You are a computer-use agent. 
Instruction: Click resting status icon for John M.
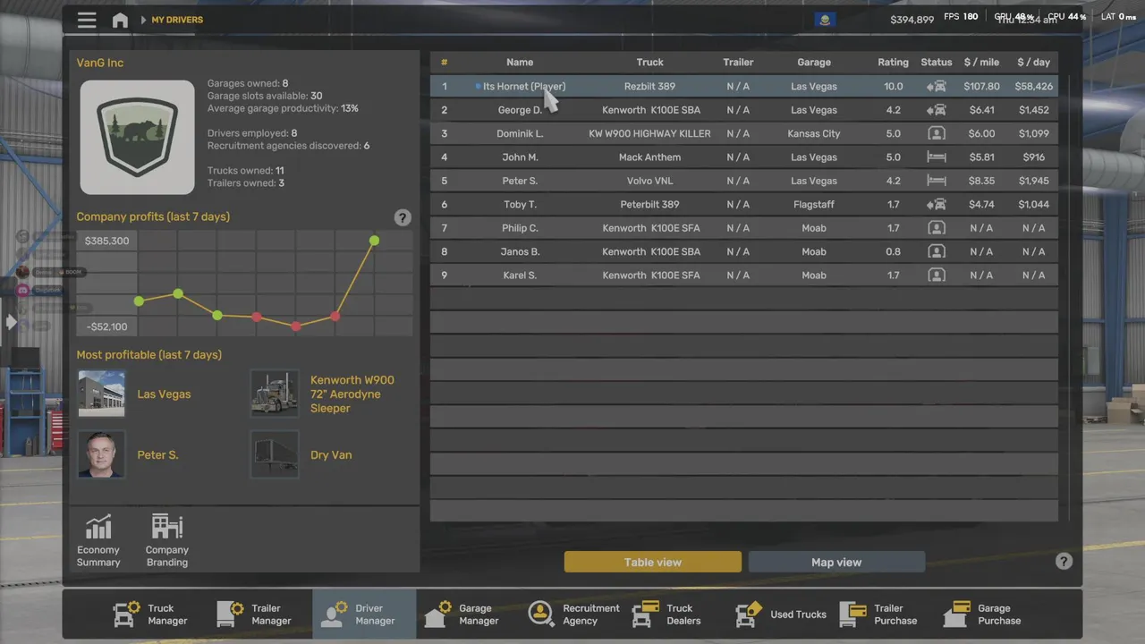[937, 157]
